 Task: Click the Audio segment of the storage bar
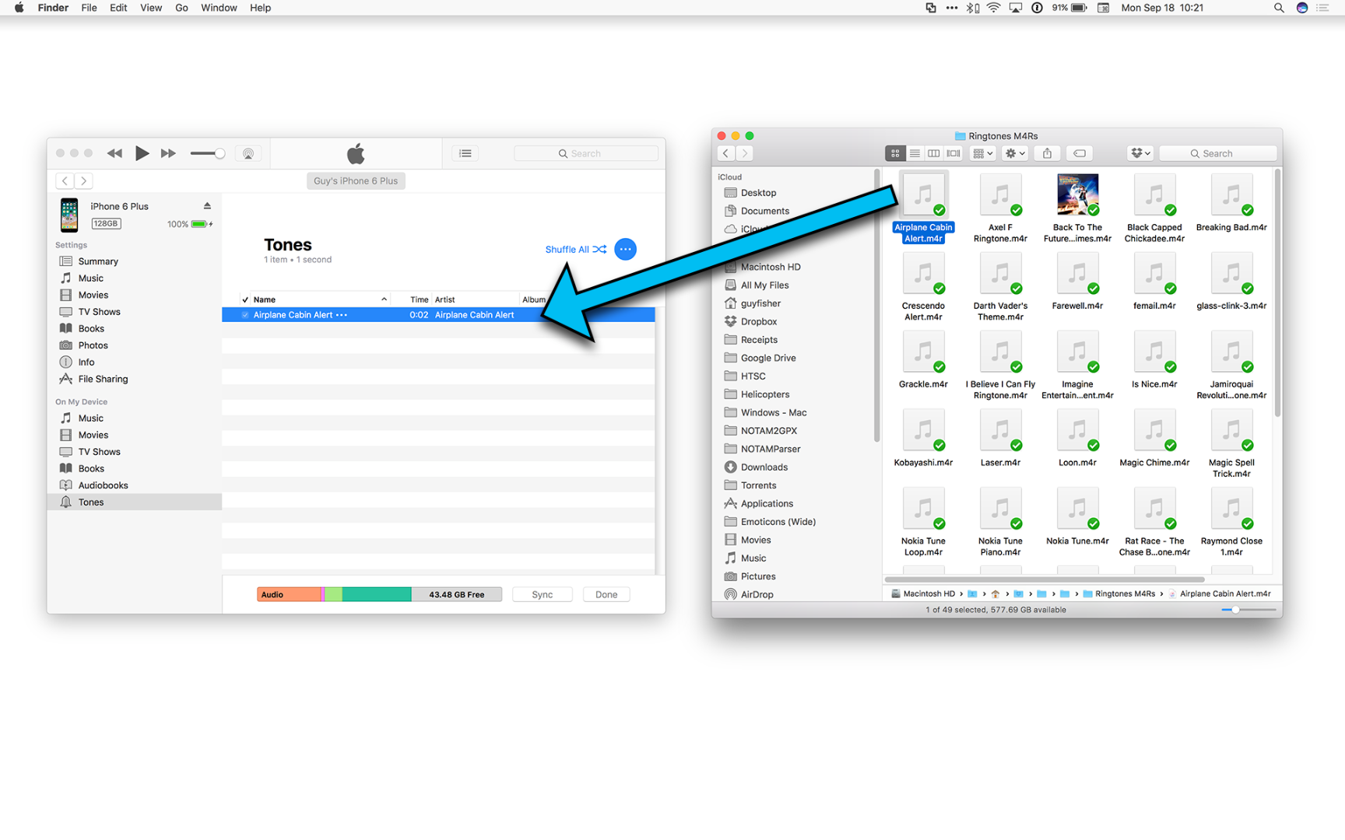(x=289, y=594)
